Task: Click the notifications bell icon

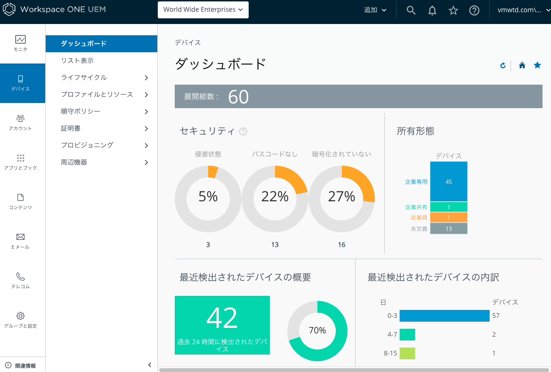Action: point(432,10)
